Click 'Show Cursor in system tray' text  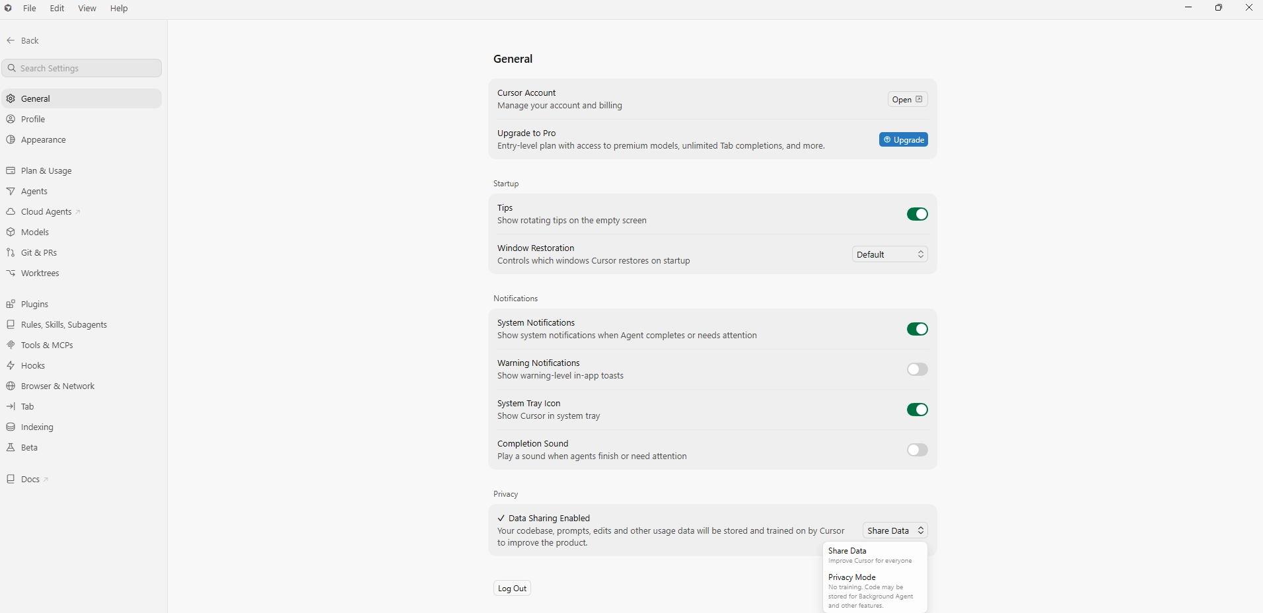[x=548, y=416]
